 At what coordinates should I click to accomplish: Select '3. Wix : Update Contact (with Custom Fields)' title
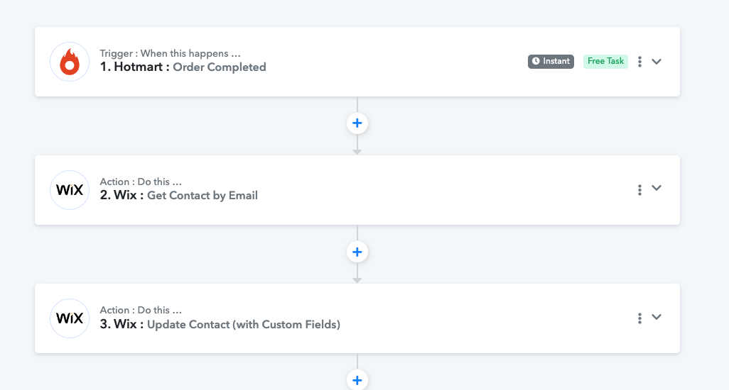coord(220,324)
